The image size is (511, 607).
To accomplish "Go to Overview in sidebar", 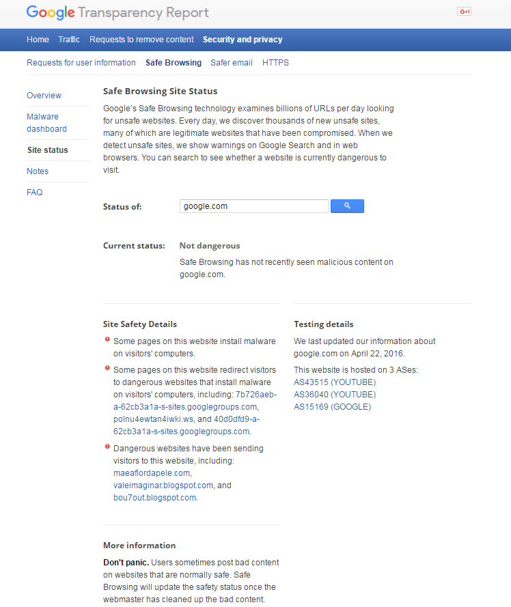I will click(x=44, y=95).
